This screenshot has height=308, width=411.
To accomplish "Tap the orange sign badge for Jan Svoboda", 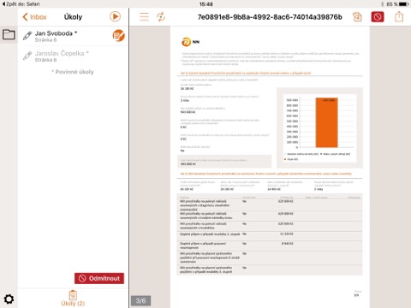I will coord(118,36).
